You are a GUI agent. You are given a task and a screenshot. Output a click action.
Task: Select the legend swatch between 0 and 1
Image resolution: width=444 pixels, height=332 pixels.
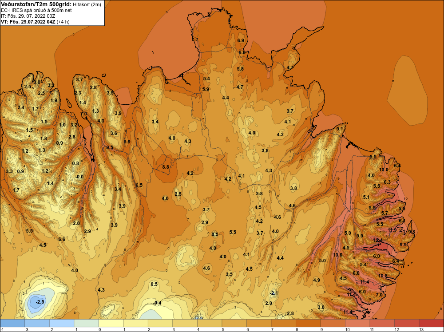111,323
